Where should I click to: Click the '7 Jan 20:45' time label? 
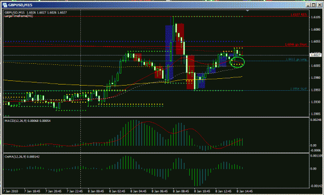click(x=53, y=191)
